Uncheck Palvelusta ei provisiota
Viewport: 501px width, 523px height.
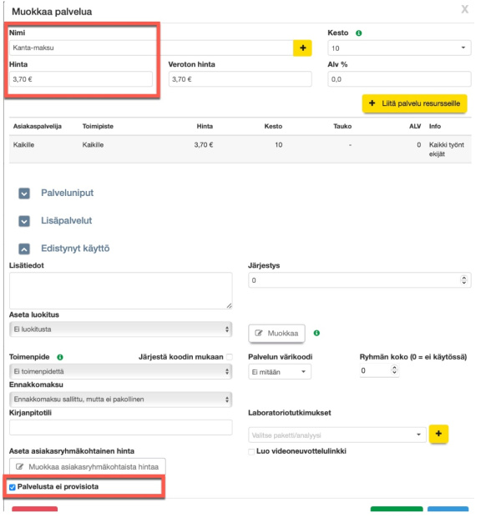click(x=11, y=487)
